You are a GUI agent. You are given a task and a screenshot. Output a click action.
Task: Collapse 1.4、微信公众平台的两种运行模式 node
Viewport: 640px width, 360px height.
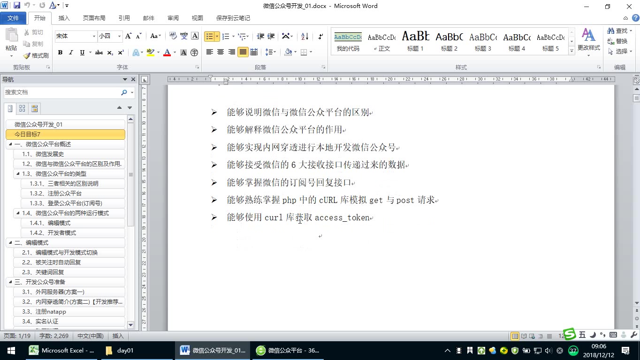[x=18, y=213]
